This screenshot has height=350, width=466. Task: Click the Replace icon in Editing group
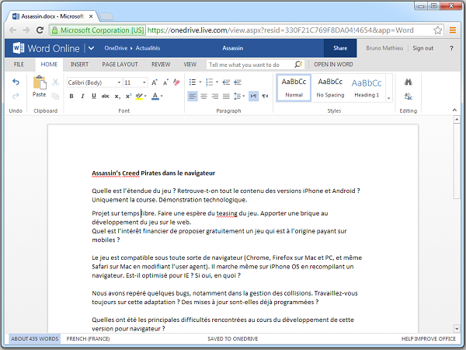pyautogui.click(x=408, y=96)
